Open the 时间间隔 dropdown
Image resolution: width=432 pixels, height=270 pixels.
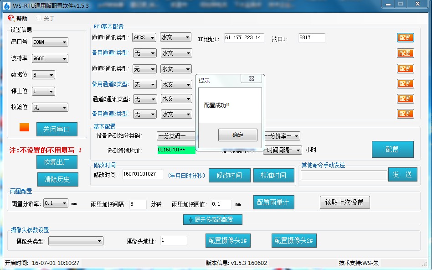(x=283, y=150)
